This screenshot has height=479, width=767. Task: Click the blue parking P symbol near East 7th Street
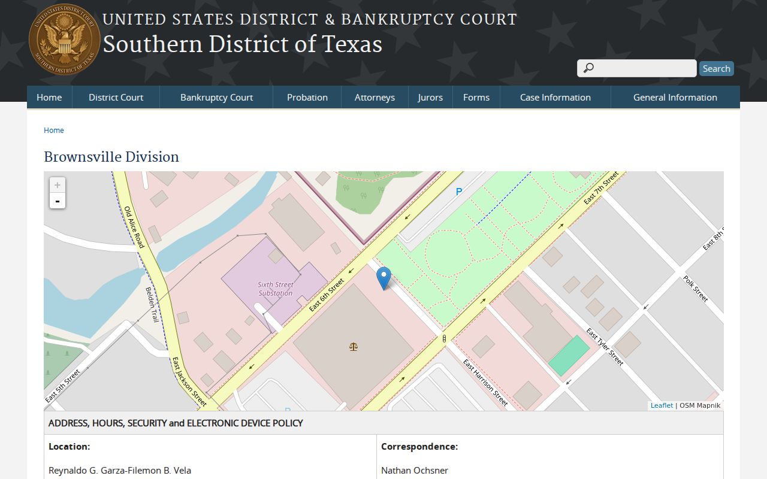[459, 192]
